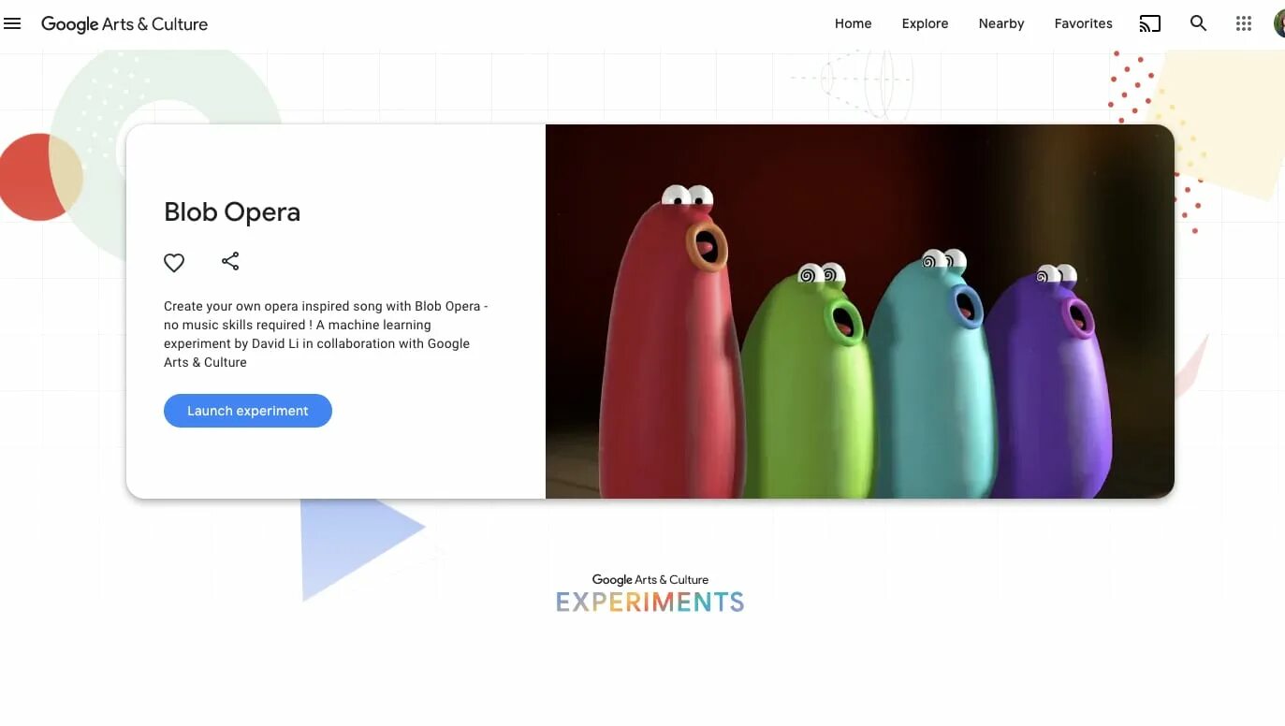Image resolution: width=1285 pixels, height=726 pixels.
Task: Share Blob Opera using the share icon
Action: coord(230,262)
